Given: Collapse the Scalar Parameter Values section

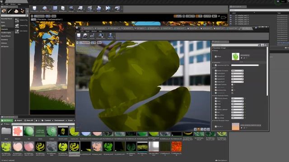Looking at the screenshot, I should 213,96.
